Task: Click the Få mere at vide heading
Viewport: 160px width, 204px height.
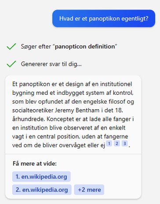Action: [x=35, y=163]
